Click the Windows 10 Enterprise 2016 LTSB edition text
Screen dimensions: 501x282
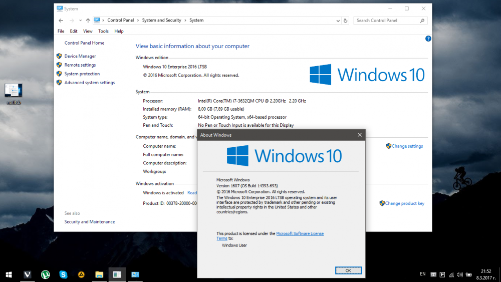click(175, 67)
